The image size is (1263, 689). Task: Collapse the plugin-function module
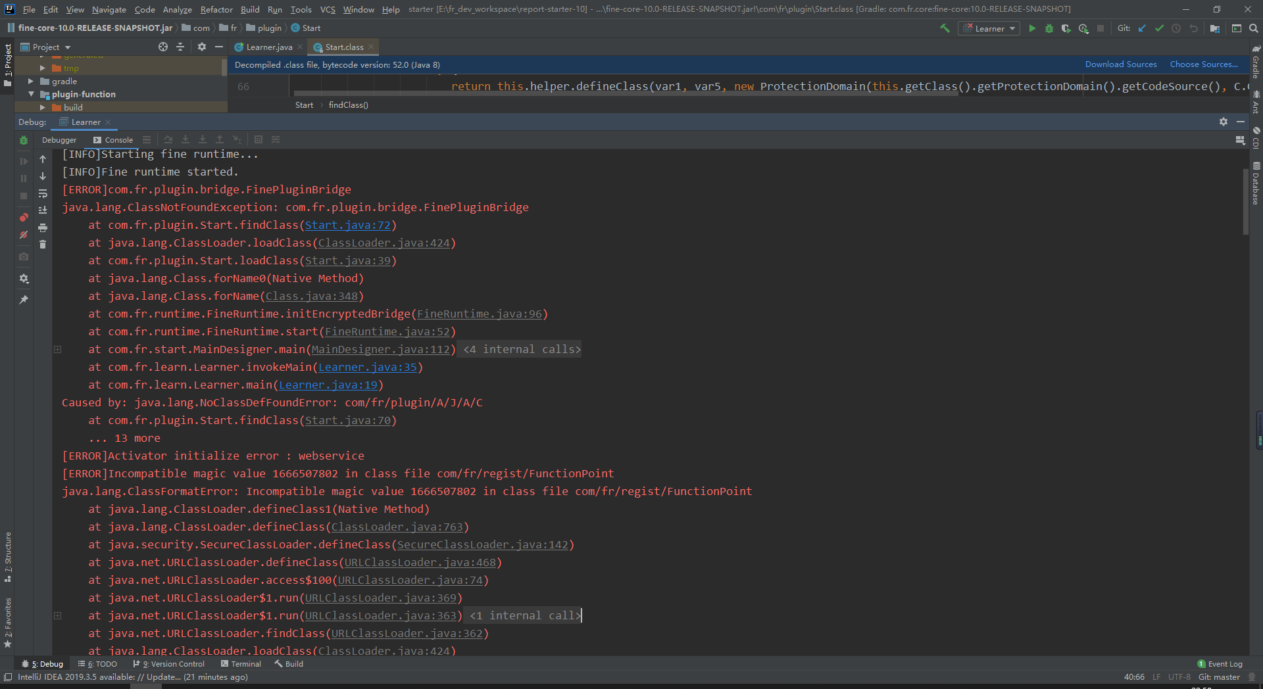(30, 94)
